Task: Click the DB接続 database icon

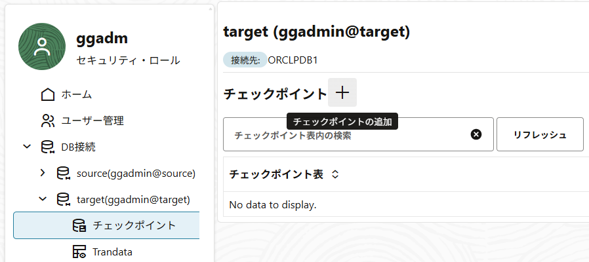Action: click(x=48, y=147)
